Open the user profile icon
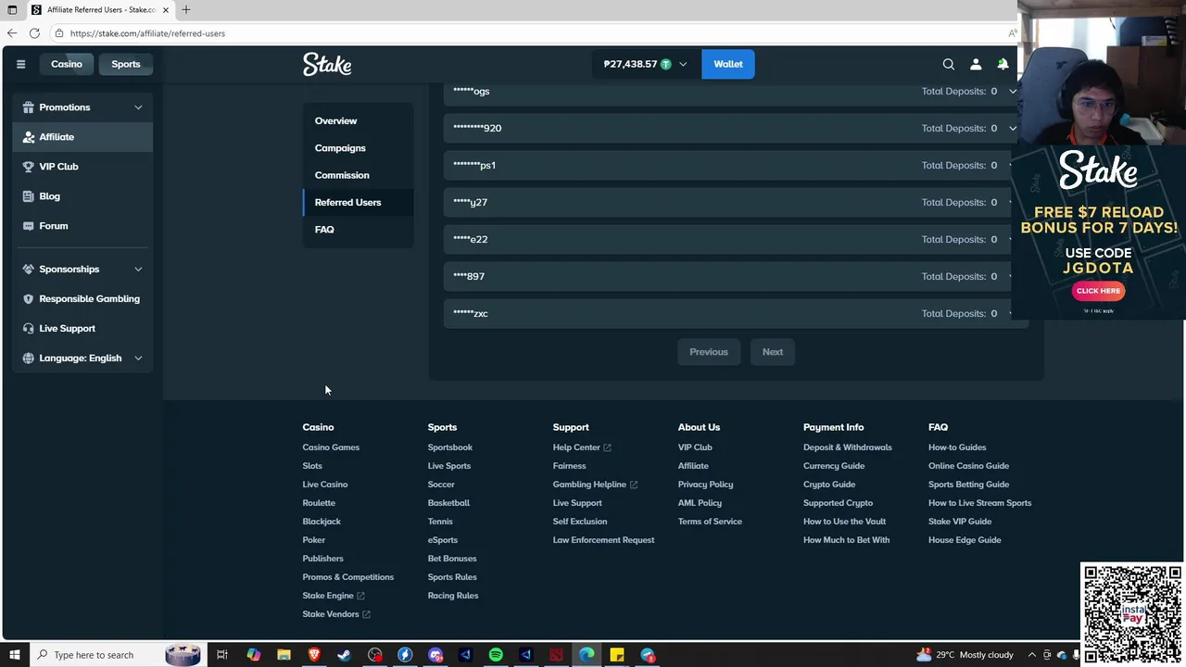The image size is (1186, 667). 976,64
